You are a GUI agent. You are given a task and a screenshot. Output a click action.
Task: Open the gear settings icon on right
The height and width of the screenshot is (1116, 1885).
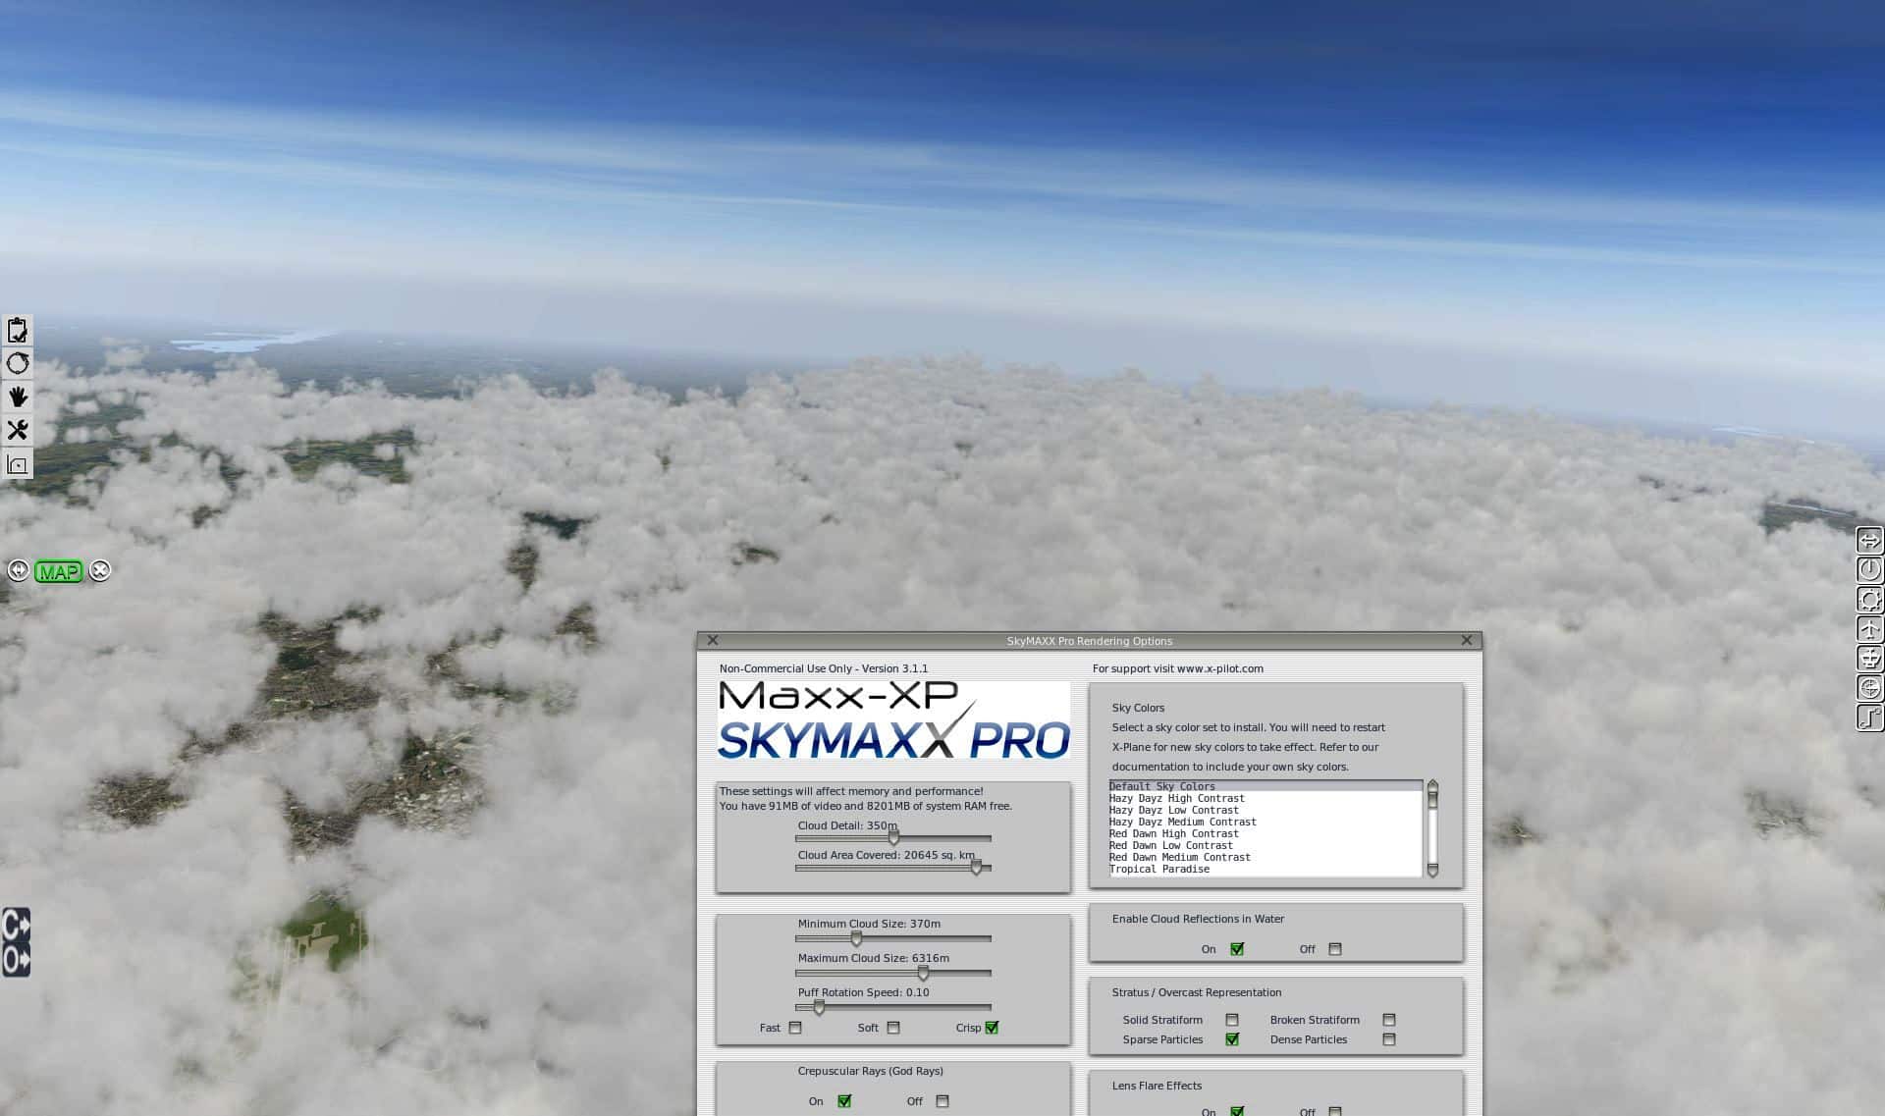1869,600
